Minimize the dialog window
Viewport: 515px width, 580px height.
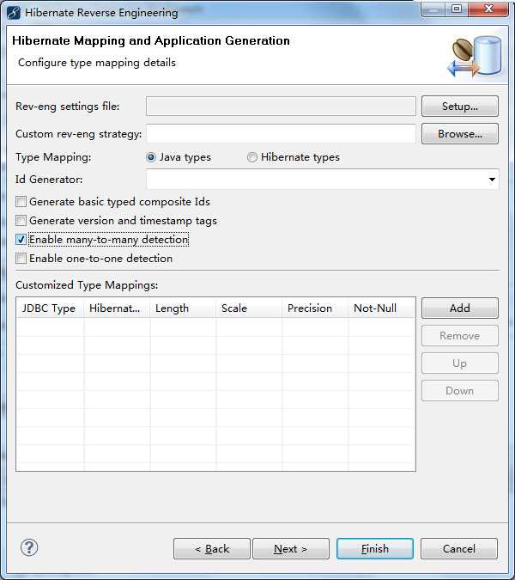click(x=433, y=9)
